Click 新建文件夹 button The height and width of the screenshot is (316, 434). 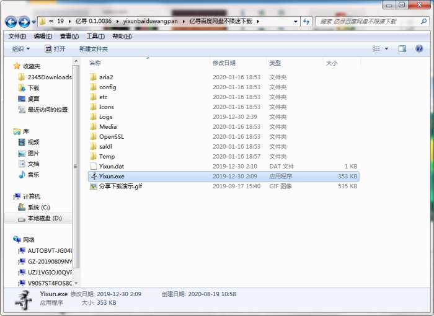[x=94, y=49]
